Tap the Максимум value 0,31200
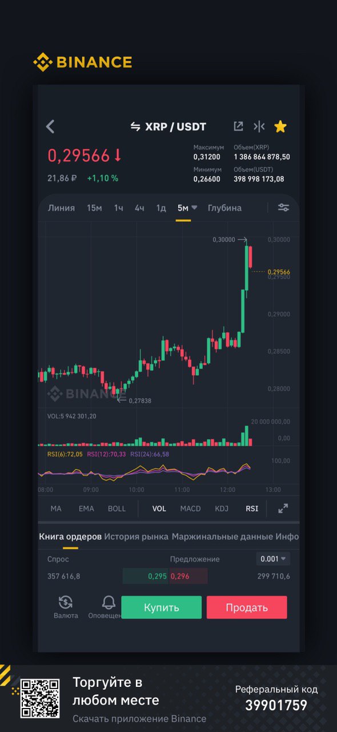The width and height of the screenshot is (337, 732). [206, 157]
